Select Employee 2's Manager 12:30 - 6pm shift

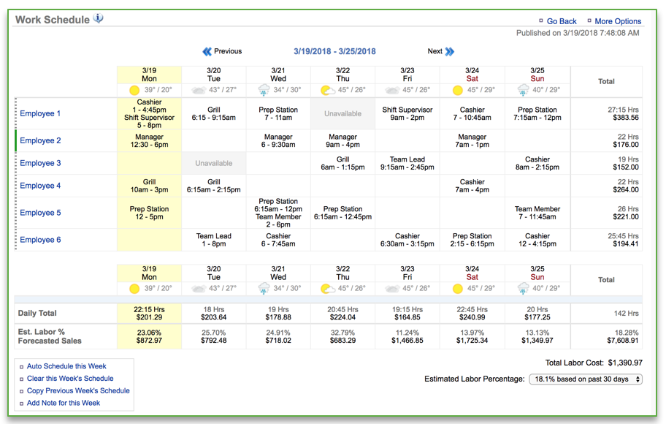click(x=149, y=141)
